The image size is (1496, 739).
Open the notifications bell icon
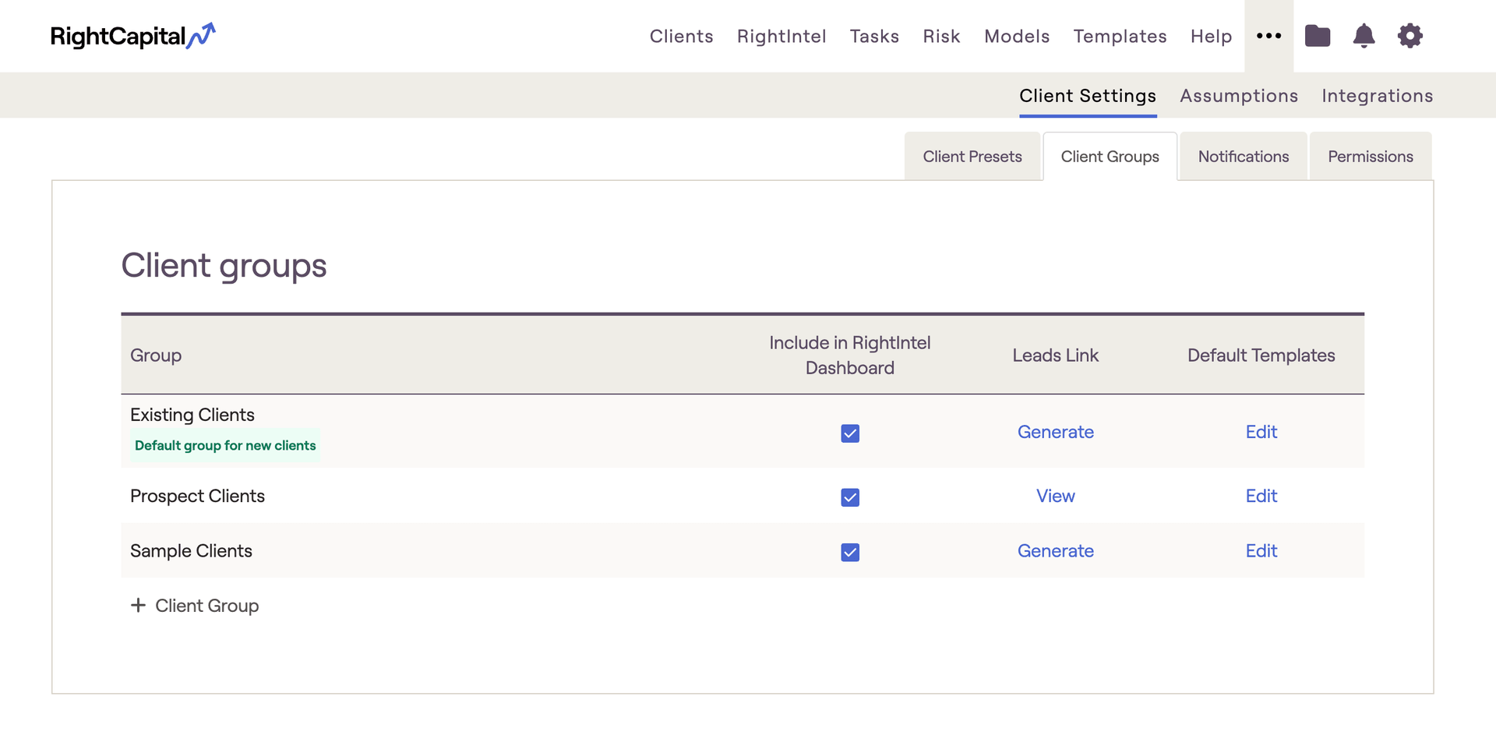[1364, 36]
